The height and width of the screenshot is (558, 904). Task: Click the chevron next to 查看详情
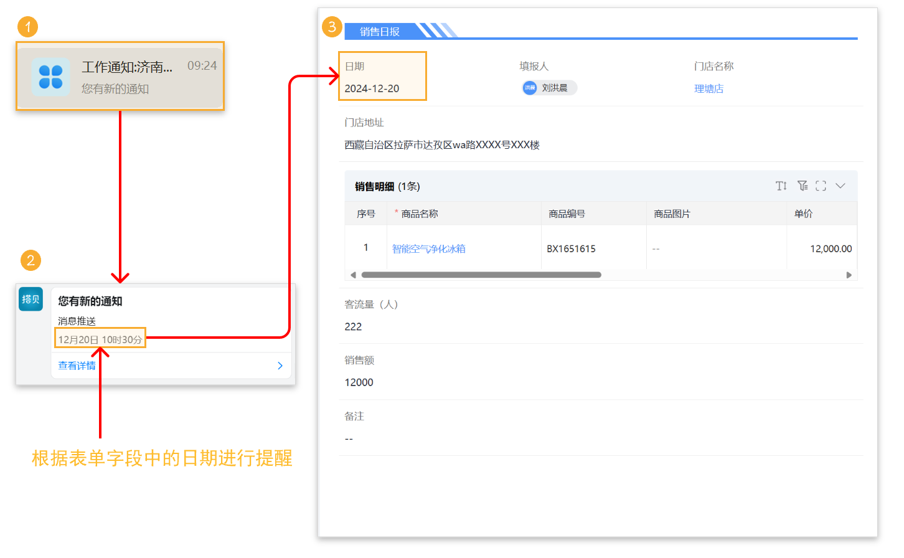click(x=280, y=366)
